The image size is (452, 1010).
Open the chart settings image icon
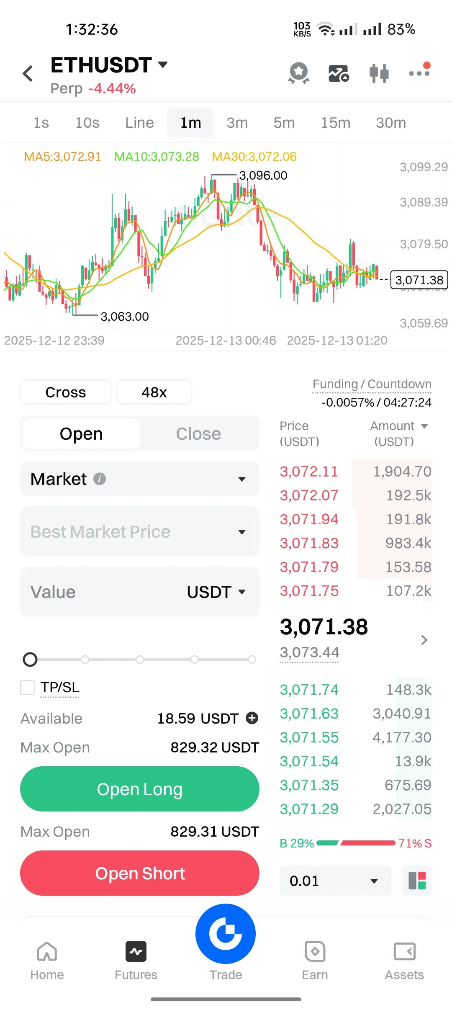[x=339, y=74]
